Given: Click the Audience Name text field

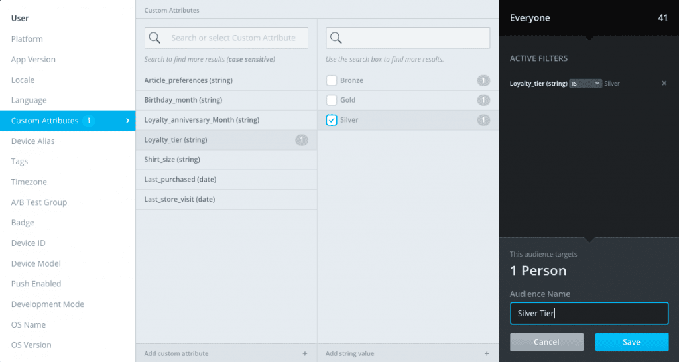Looking at the screenshot, I should click(x=589, y=314).
